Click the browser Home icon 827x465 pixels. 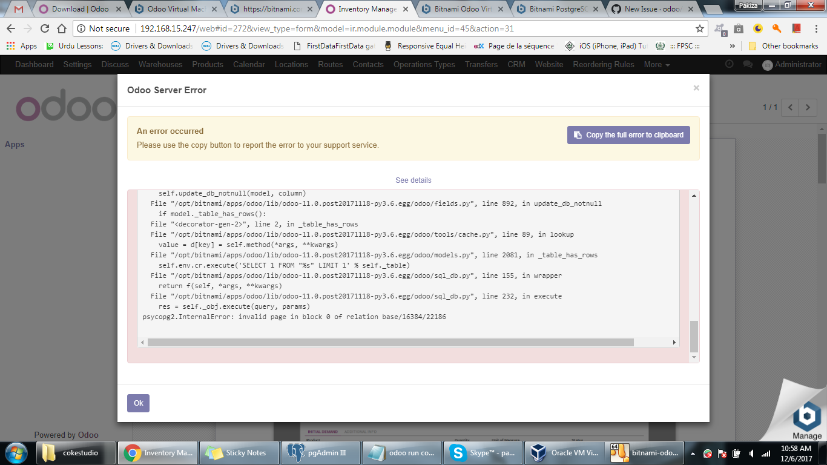[62, 28]
